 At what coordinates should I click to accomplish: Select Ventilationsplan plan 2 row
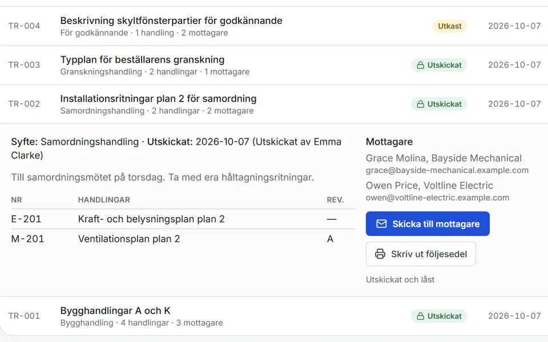click(x=183, y=239)
